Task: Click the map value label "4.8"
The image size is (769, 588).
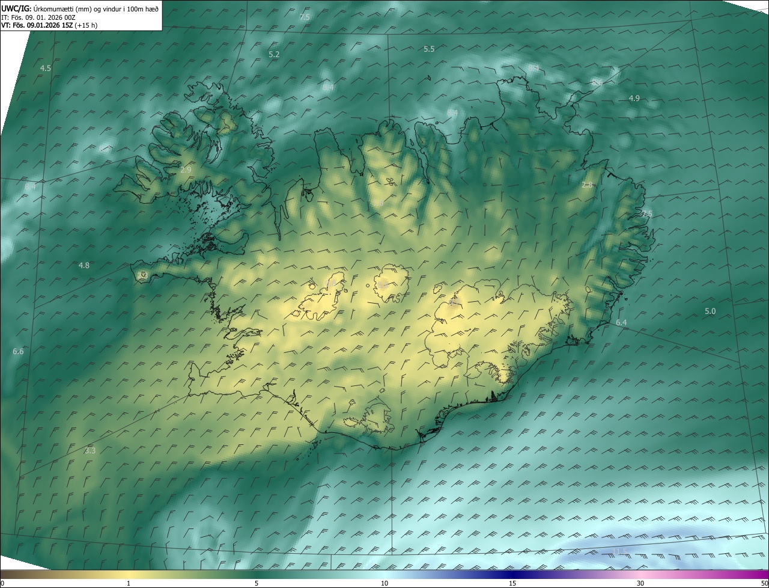Action: pyautogui.click(x=84, y=265)
